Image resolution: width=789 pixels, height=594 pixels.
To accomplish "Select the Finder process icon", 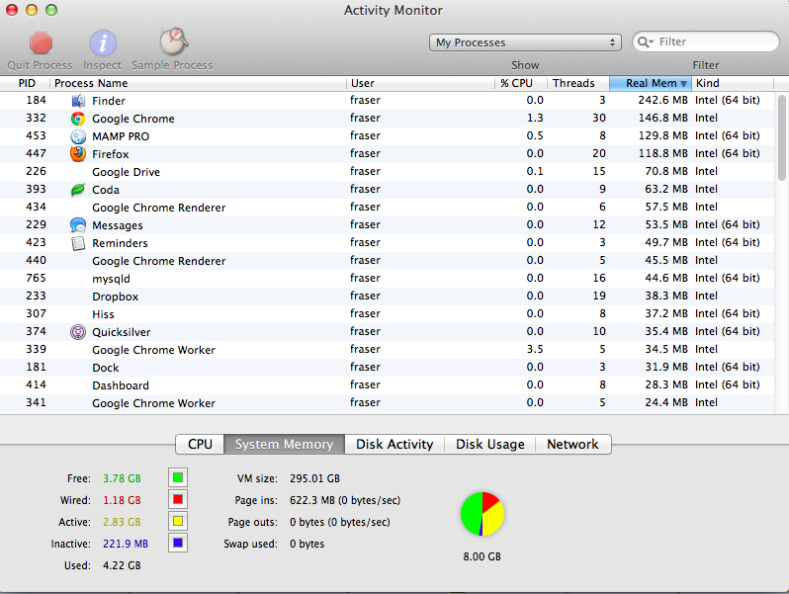I will [78, 101].
